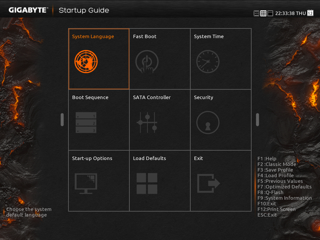
Task: Click the 22:33:38 THU clock text
Action: coord(290,13)
